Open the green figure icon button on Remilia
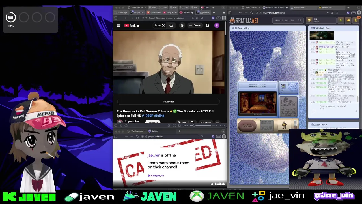This screenshot has width=362, height=204. [x=341, y=20]
